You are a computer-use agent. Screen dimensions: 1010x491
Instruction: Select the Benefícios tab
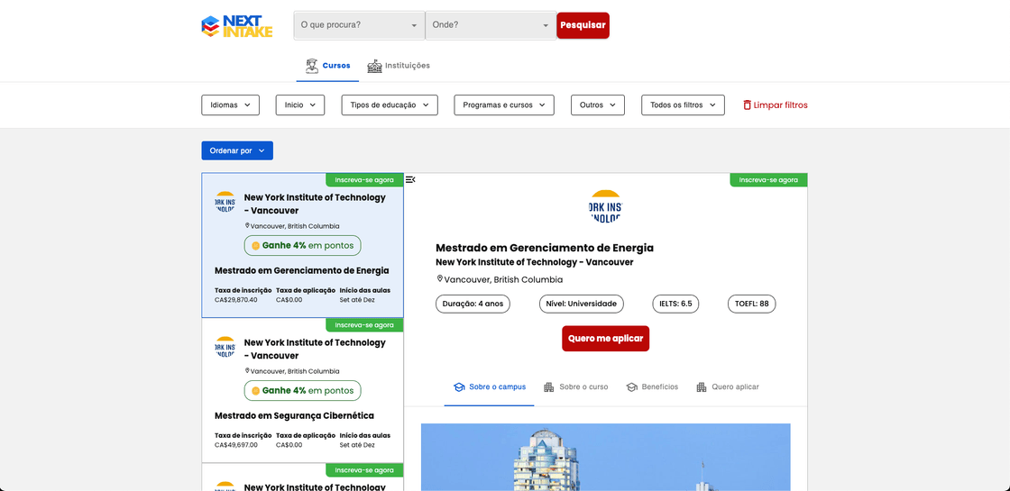click(652, 386)
